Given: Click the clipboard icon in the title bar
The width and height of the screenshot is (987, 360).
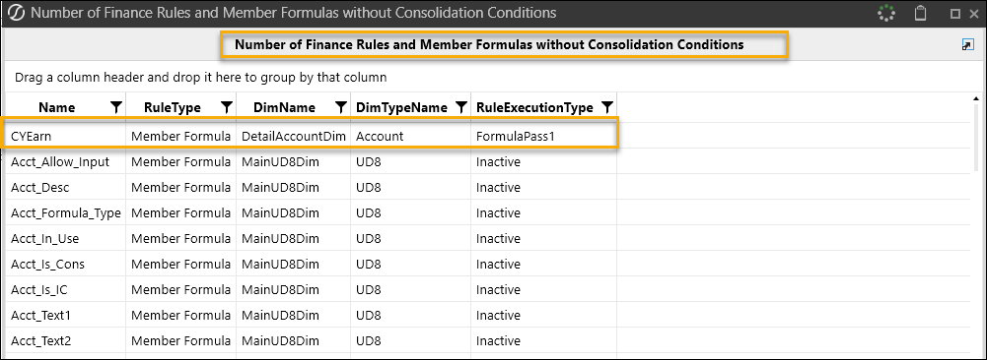Looking at the screenshot, I should click(920, 13).
